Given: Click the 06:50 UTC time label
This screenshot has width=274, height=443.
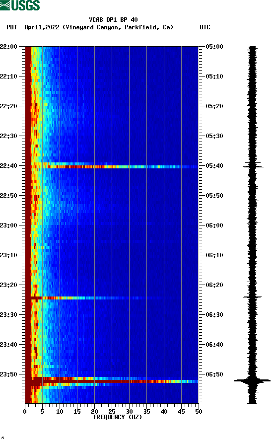Looking at the screenshot, I should (214, 374).
